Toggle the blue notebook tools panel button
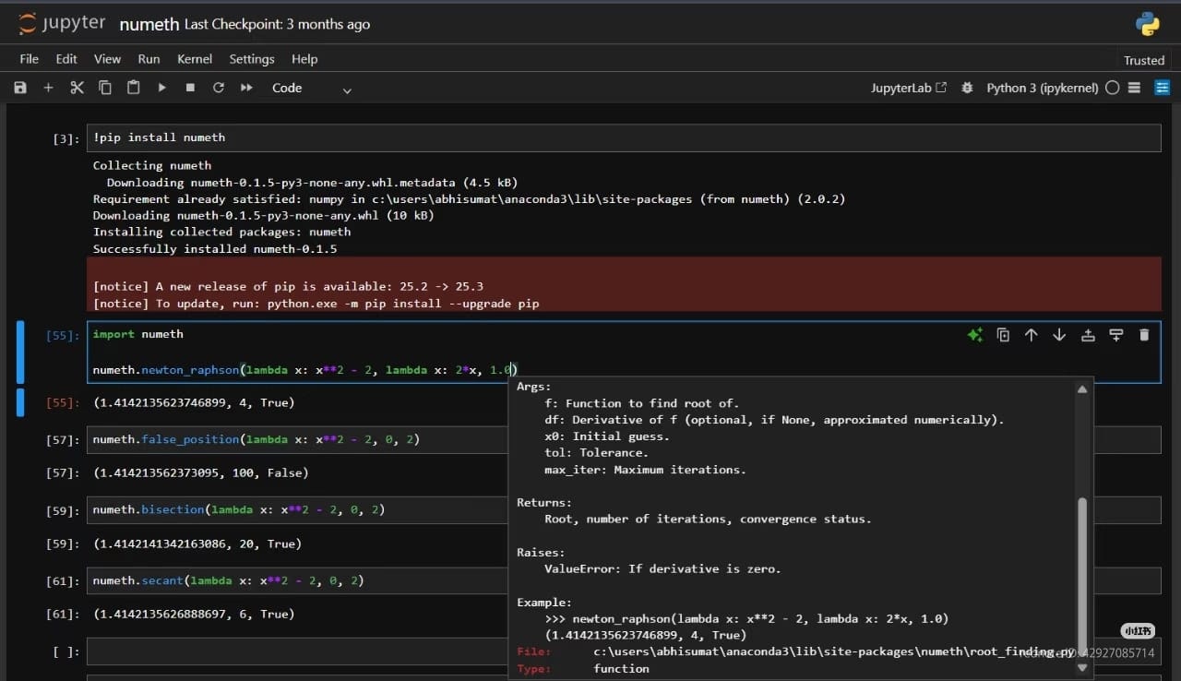The image size is (1181, 681). tap(1163, 88)
